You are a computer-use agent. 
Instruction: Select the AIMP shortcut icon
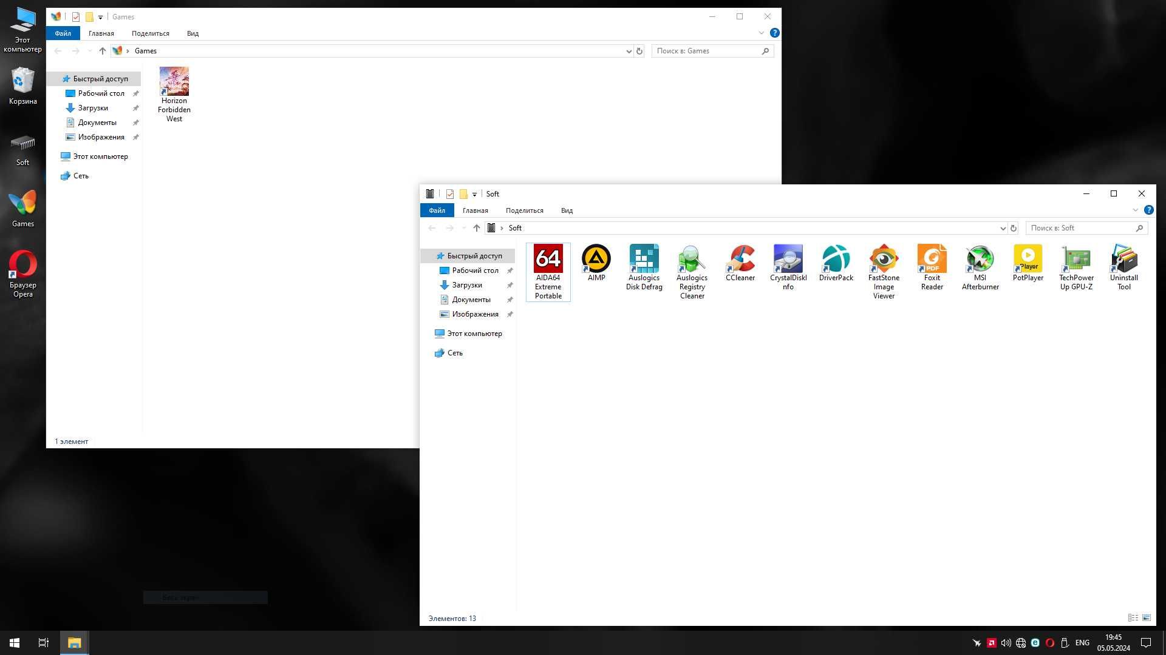tap(596, 263)
